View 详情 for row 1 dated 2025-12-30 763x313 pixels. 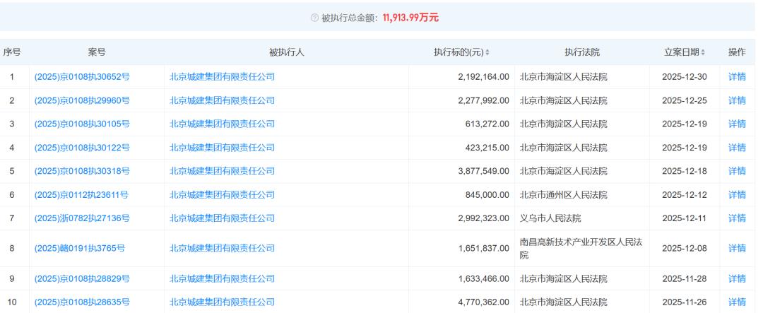(x=737, y=76)
